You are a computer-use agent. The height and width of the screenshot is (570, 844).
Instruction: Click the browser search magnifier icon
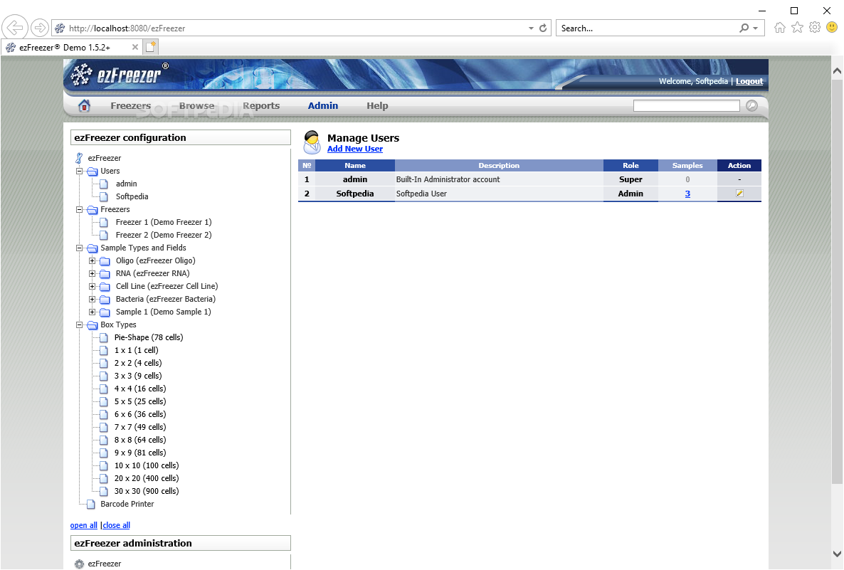coord(744,28)
